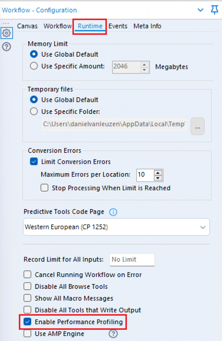Disable the Enable Performance Profiling checkbox
Screen dimensions: 222x341
(x=28, y=322)
